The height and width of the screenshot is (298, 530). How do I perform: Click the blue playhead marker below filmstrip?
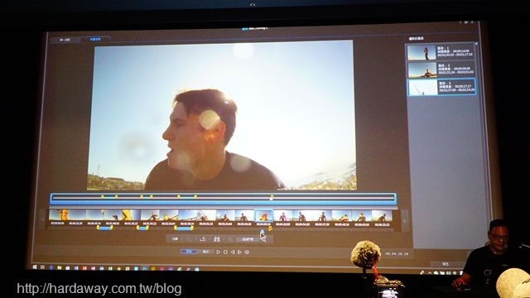click(x=263, y=231)
